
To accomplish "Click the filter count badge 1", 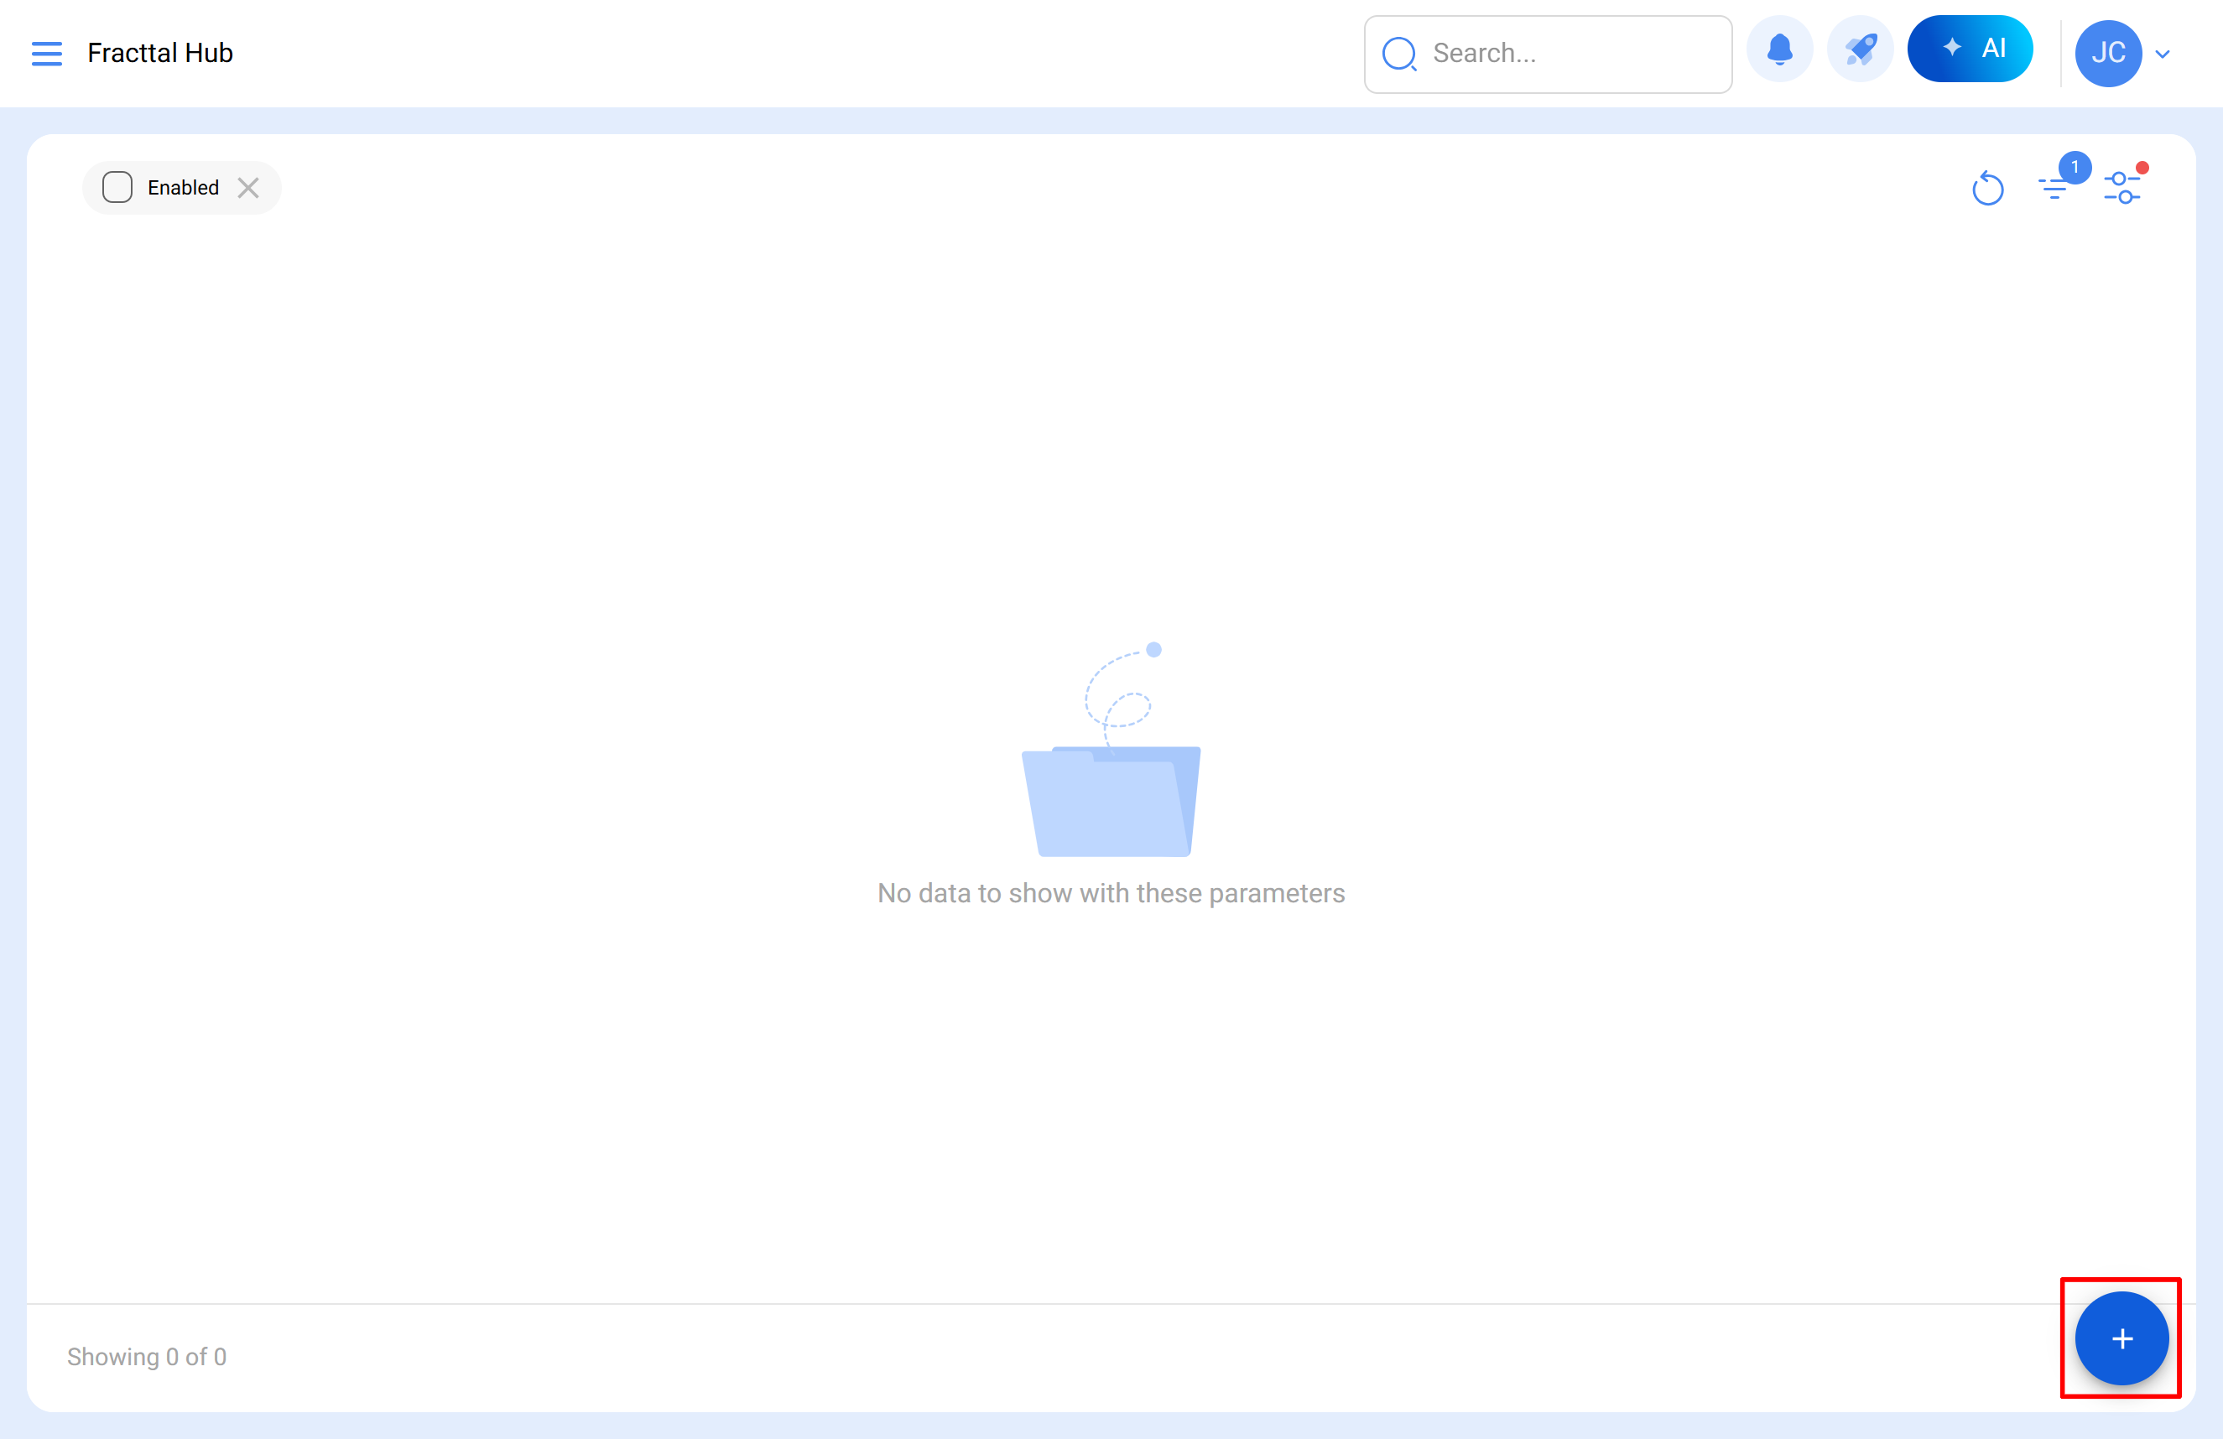I will (x=2075, y=167).
